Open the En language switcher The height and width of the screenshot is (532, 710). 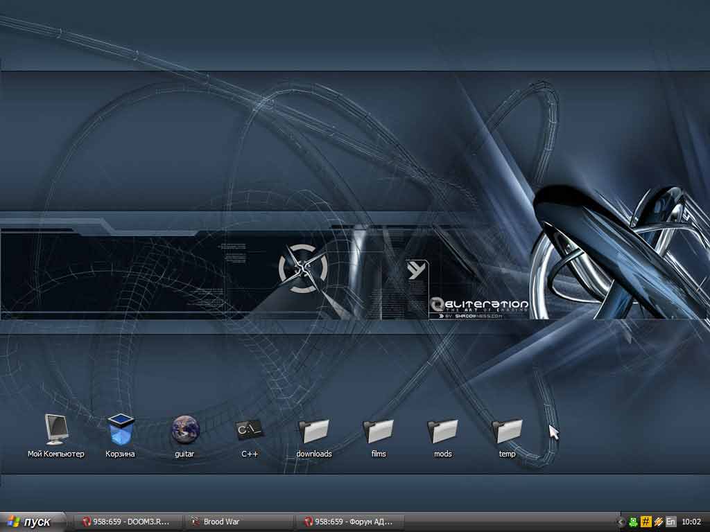(670, 522)
